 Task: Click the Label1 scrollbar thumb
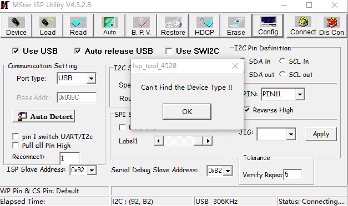pos(198,141)
